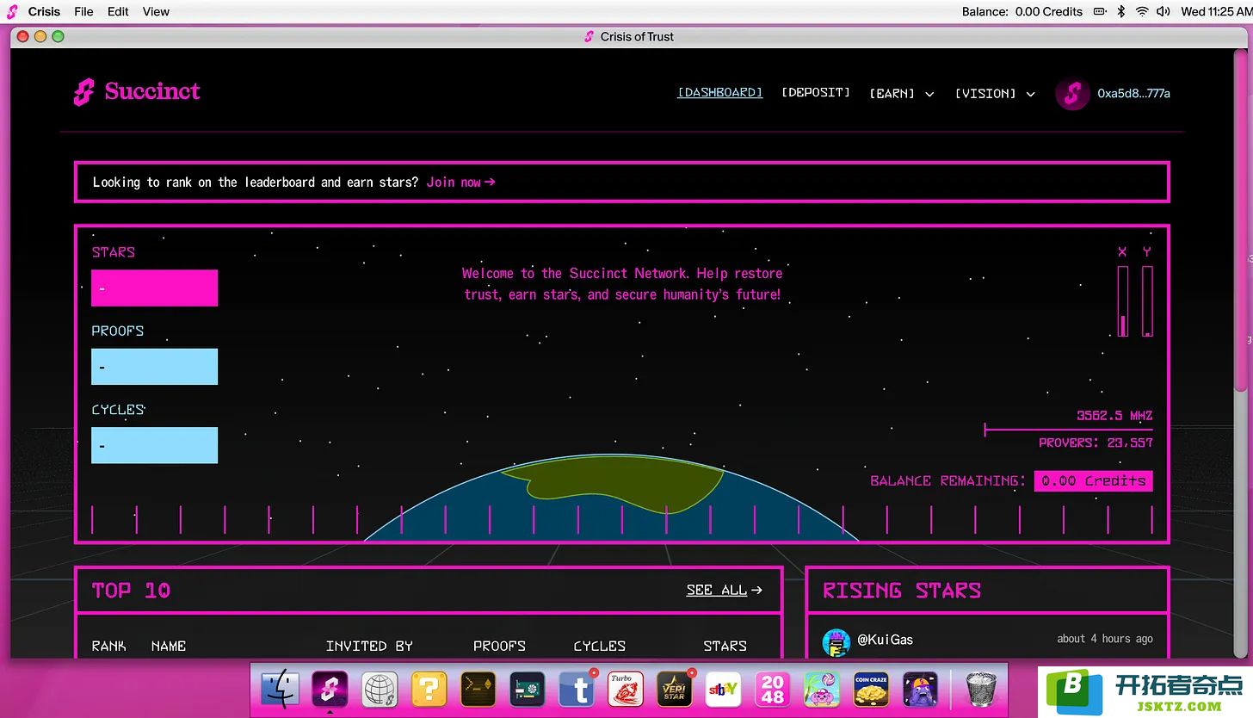Open the Trash in the dock
The width and height of the screenshot is (1253, 718).
[x=980, y=690]
